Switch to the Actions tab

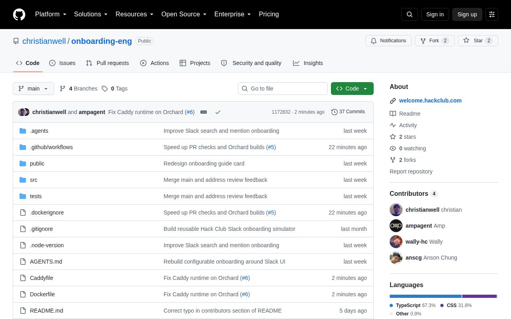154,63
